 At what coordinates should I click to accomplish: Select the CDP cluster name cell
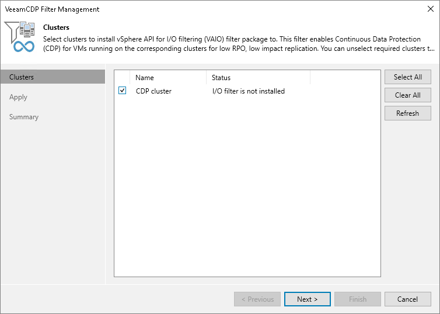(x=153, y=91)
